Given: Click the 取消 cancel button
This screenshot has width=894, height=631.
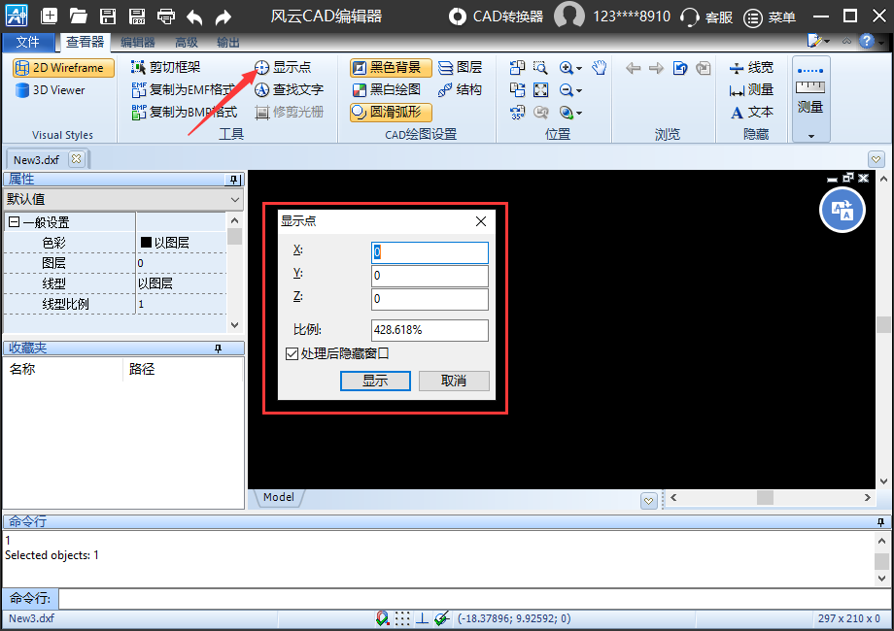Looking at the screenshot, I should point(454,381).
